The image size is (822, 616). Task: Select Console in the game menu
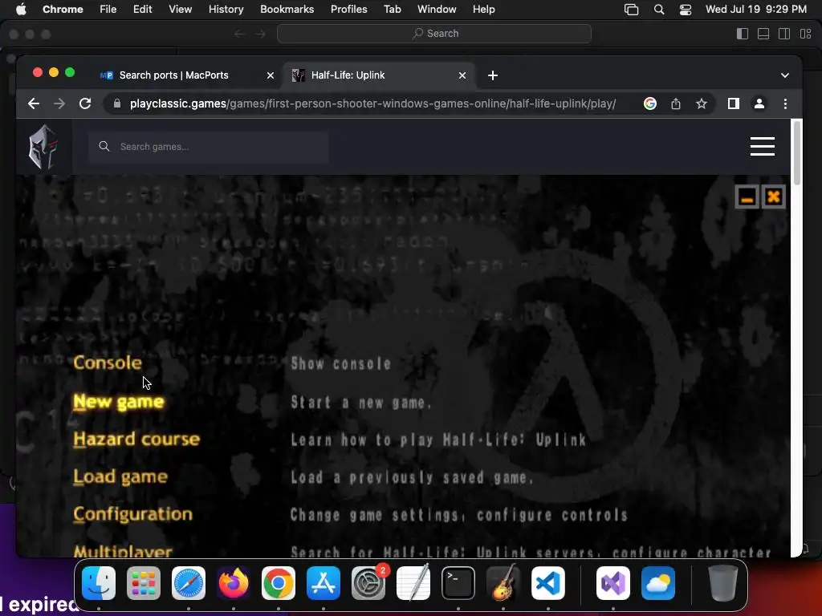click(108, 363)
